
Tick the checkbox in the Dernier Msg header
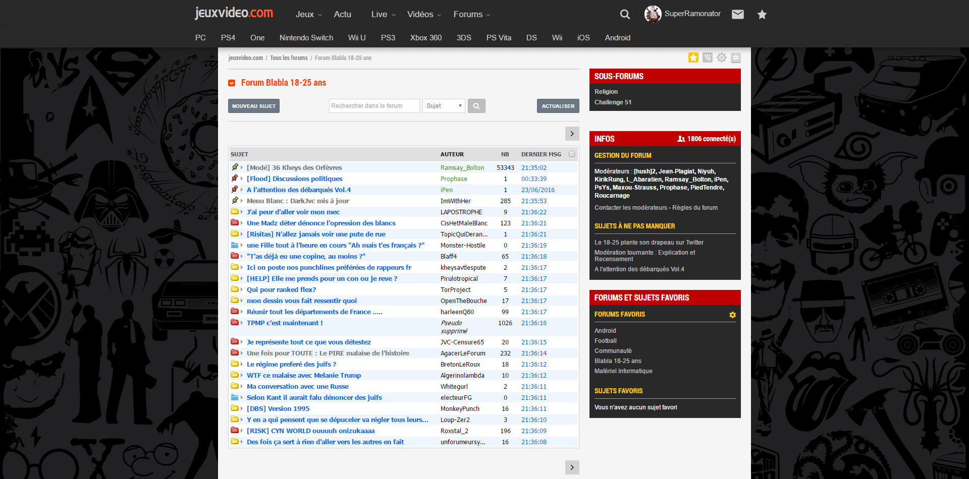[572, 154]
